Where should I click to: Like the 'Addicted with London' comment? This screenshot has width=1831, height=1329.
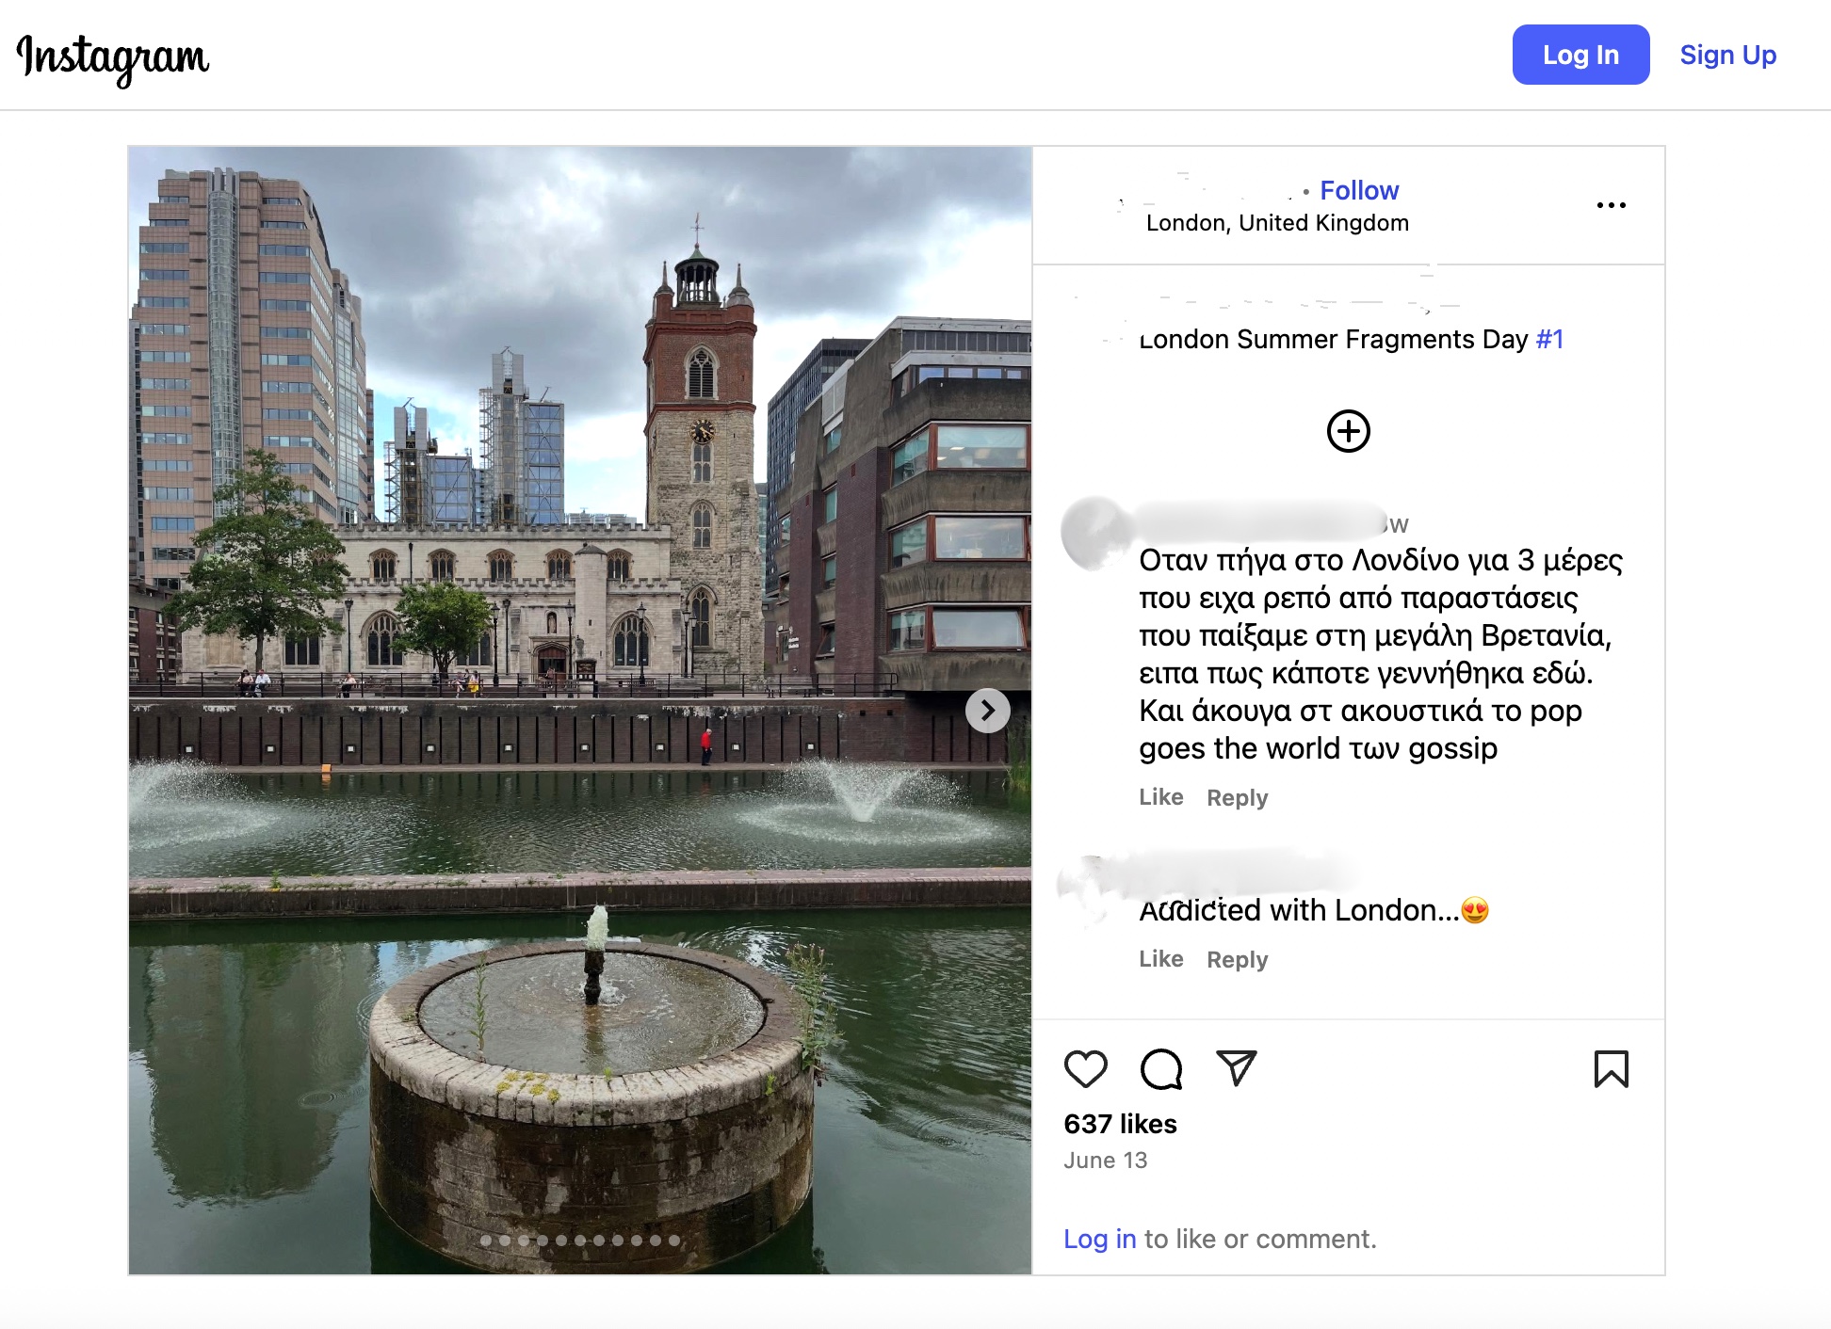click(1160, 959)
